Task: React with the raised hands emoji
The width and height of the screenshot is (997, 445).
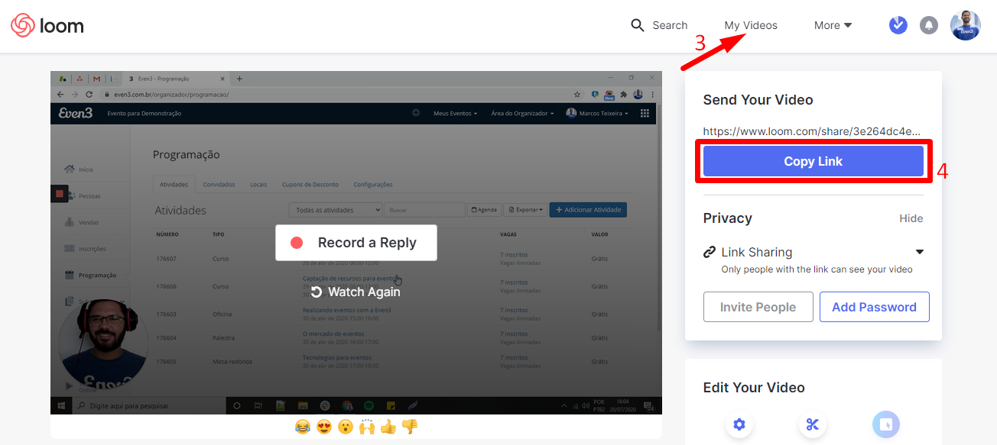Action: 367,427
